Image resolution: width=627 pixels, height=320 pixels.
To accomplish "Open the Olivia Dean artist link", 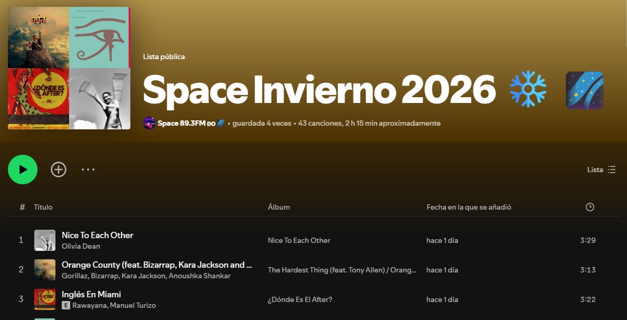I will pyautogui.click(x=81, y=246).
